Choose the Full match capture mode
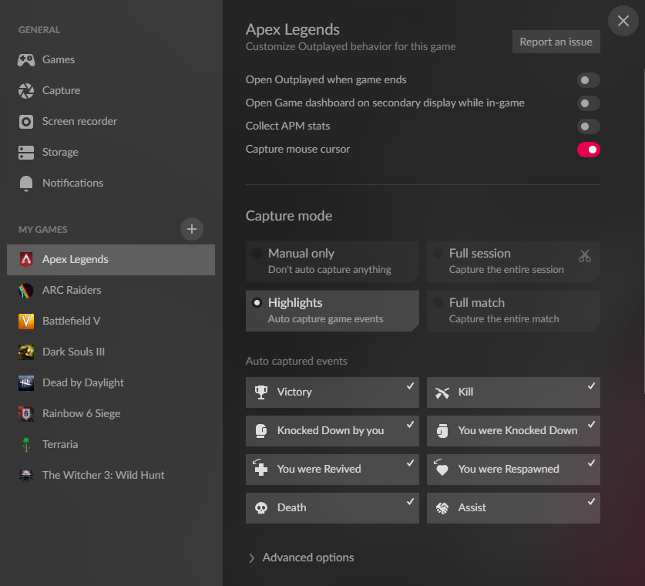Viewport: 645px width, 586px height. point(513,310)
